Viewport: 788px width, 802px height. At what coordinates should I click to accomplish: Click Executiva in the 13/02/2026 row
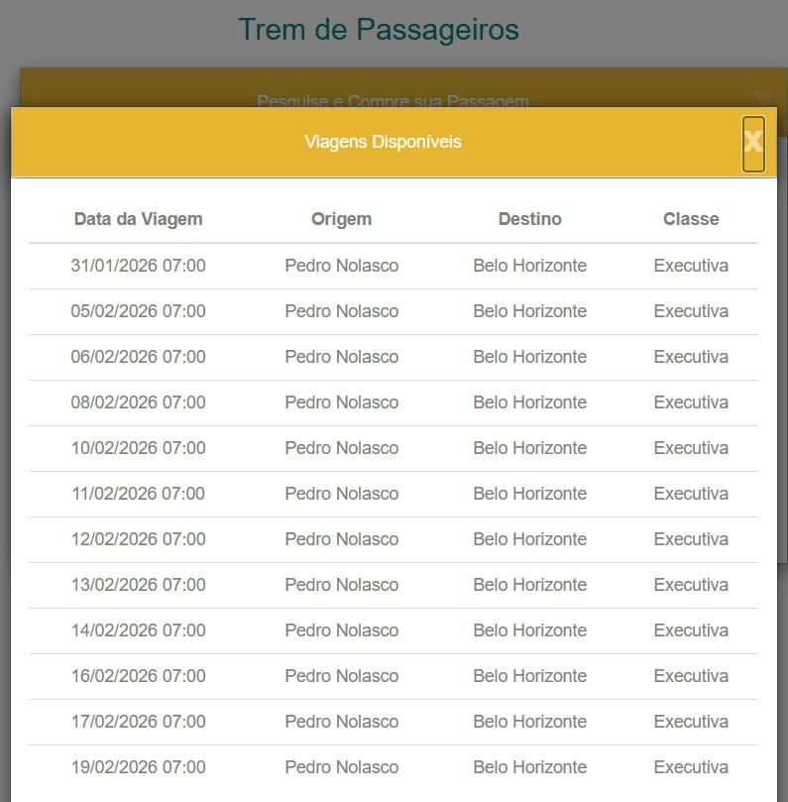pyautogui.click(x=691, y=585)
